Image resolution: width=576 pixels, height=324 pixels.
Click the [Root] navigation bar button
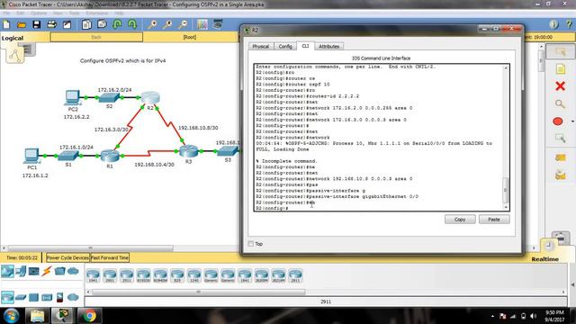click(x=190, y=37)
